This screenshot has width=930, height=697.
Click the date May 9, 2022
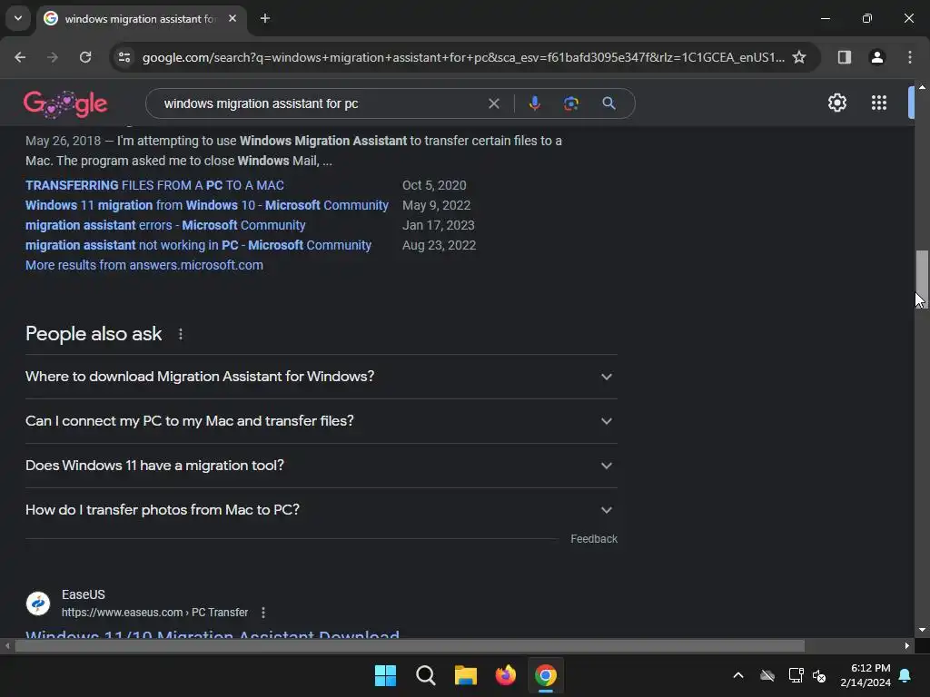(437, 205)
